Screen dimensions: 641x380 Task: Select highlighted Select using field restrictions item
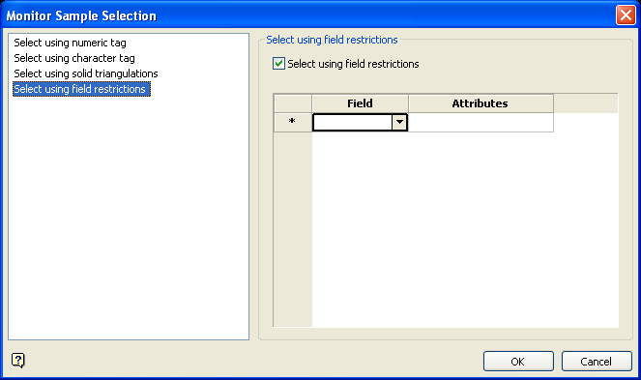point(82,89)
